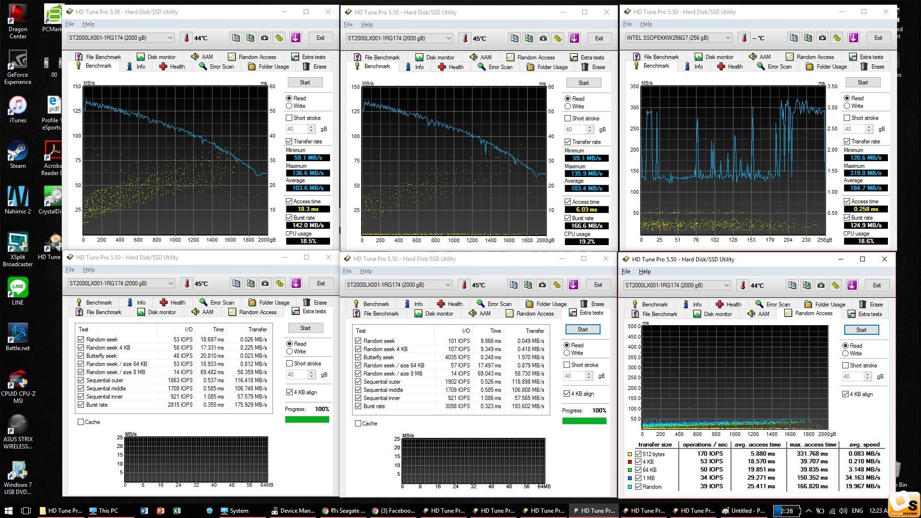This screenshot has width=921, height=518.
Task: Toggle Short stroke checkbox in top-left window
Action: (x=289, y=118)
